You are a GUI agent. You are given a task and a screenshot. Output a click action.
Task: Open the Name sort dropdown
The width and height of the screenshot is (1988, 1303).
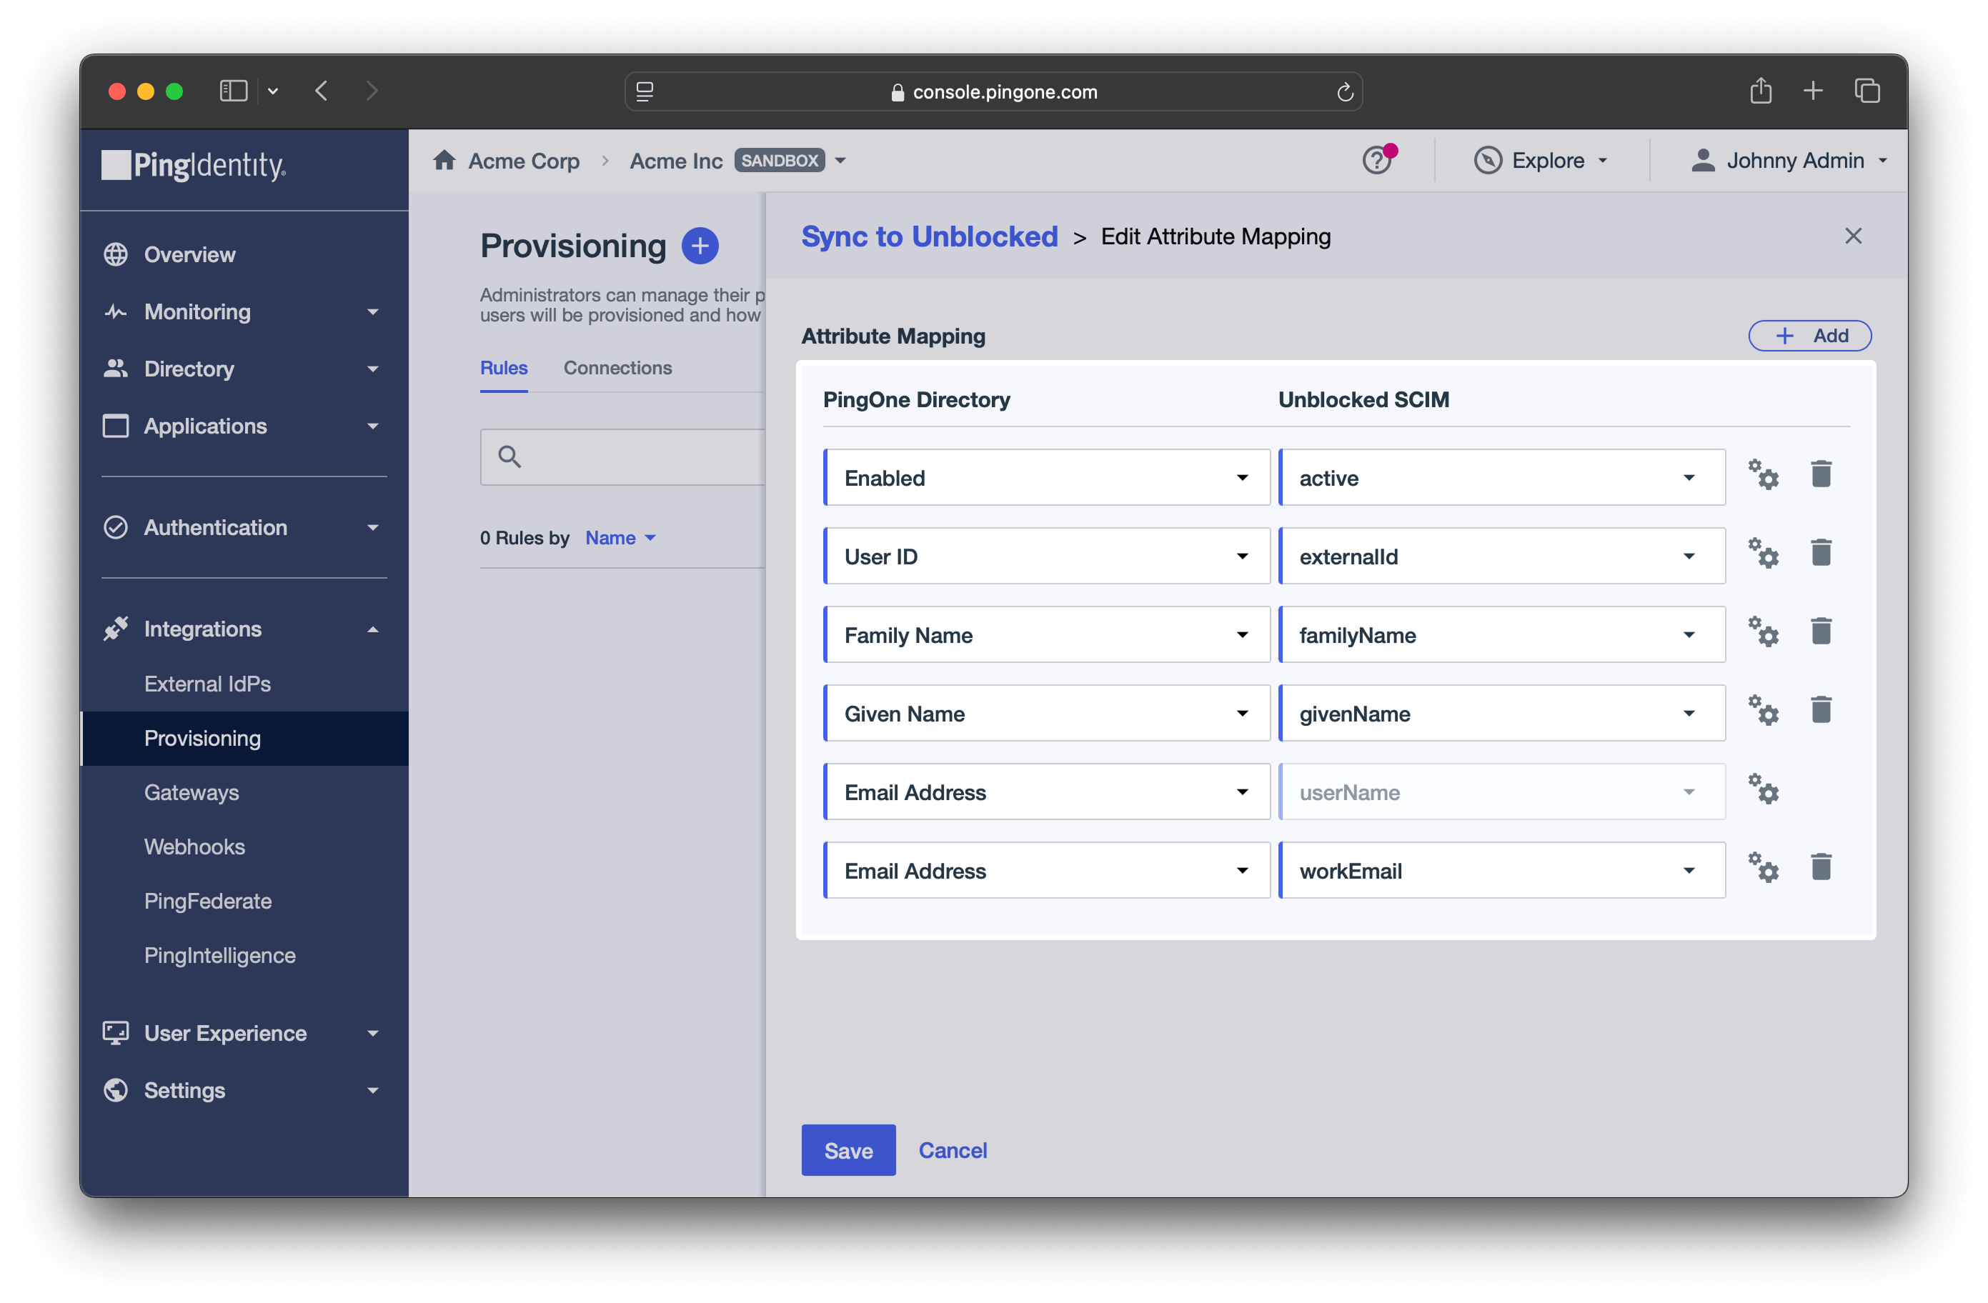620,538
